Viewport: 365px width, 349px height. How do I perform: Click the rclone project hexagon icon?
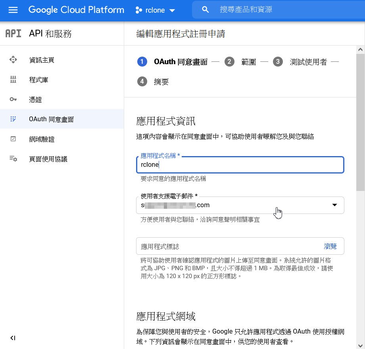pyautogui.click(x=139, y=10)
